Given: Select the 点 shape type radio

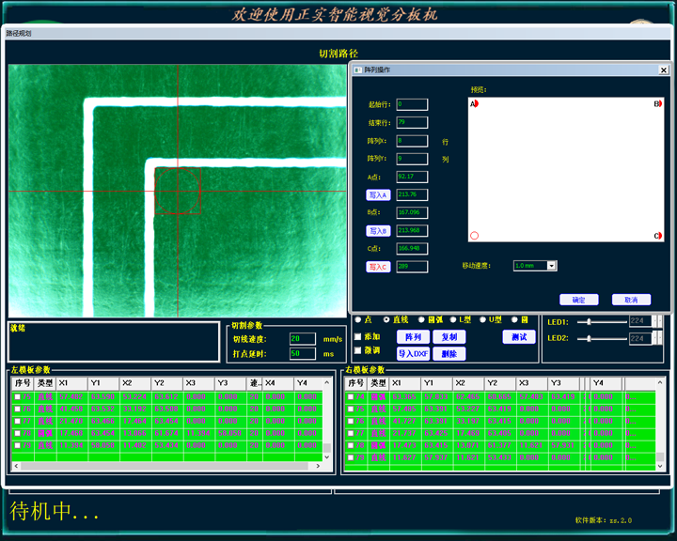Looking at the screenshot, I should [x=358, y=319].
